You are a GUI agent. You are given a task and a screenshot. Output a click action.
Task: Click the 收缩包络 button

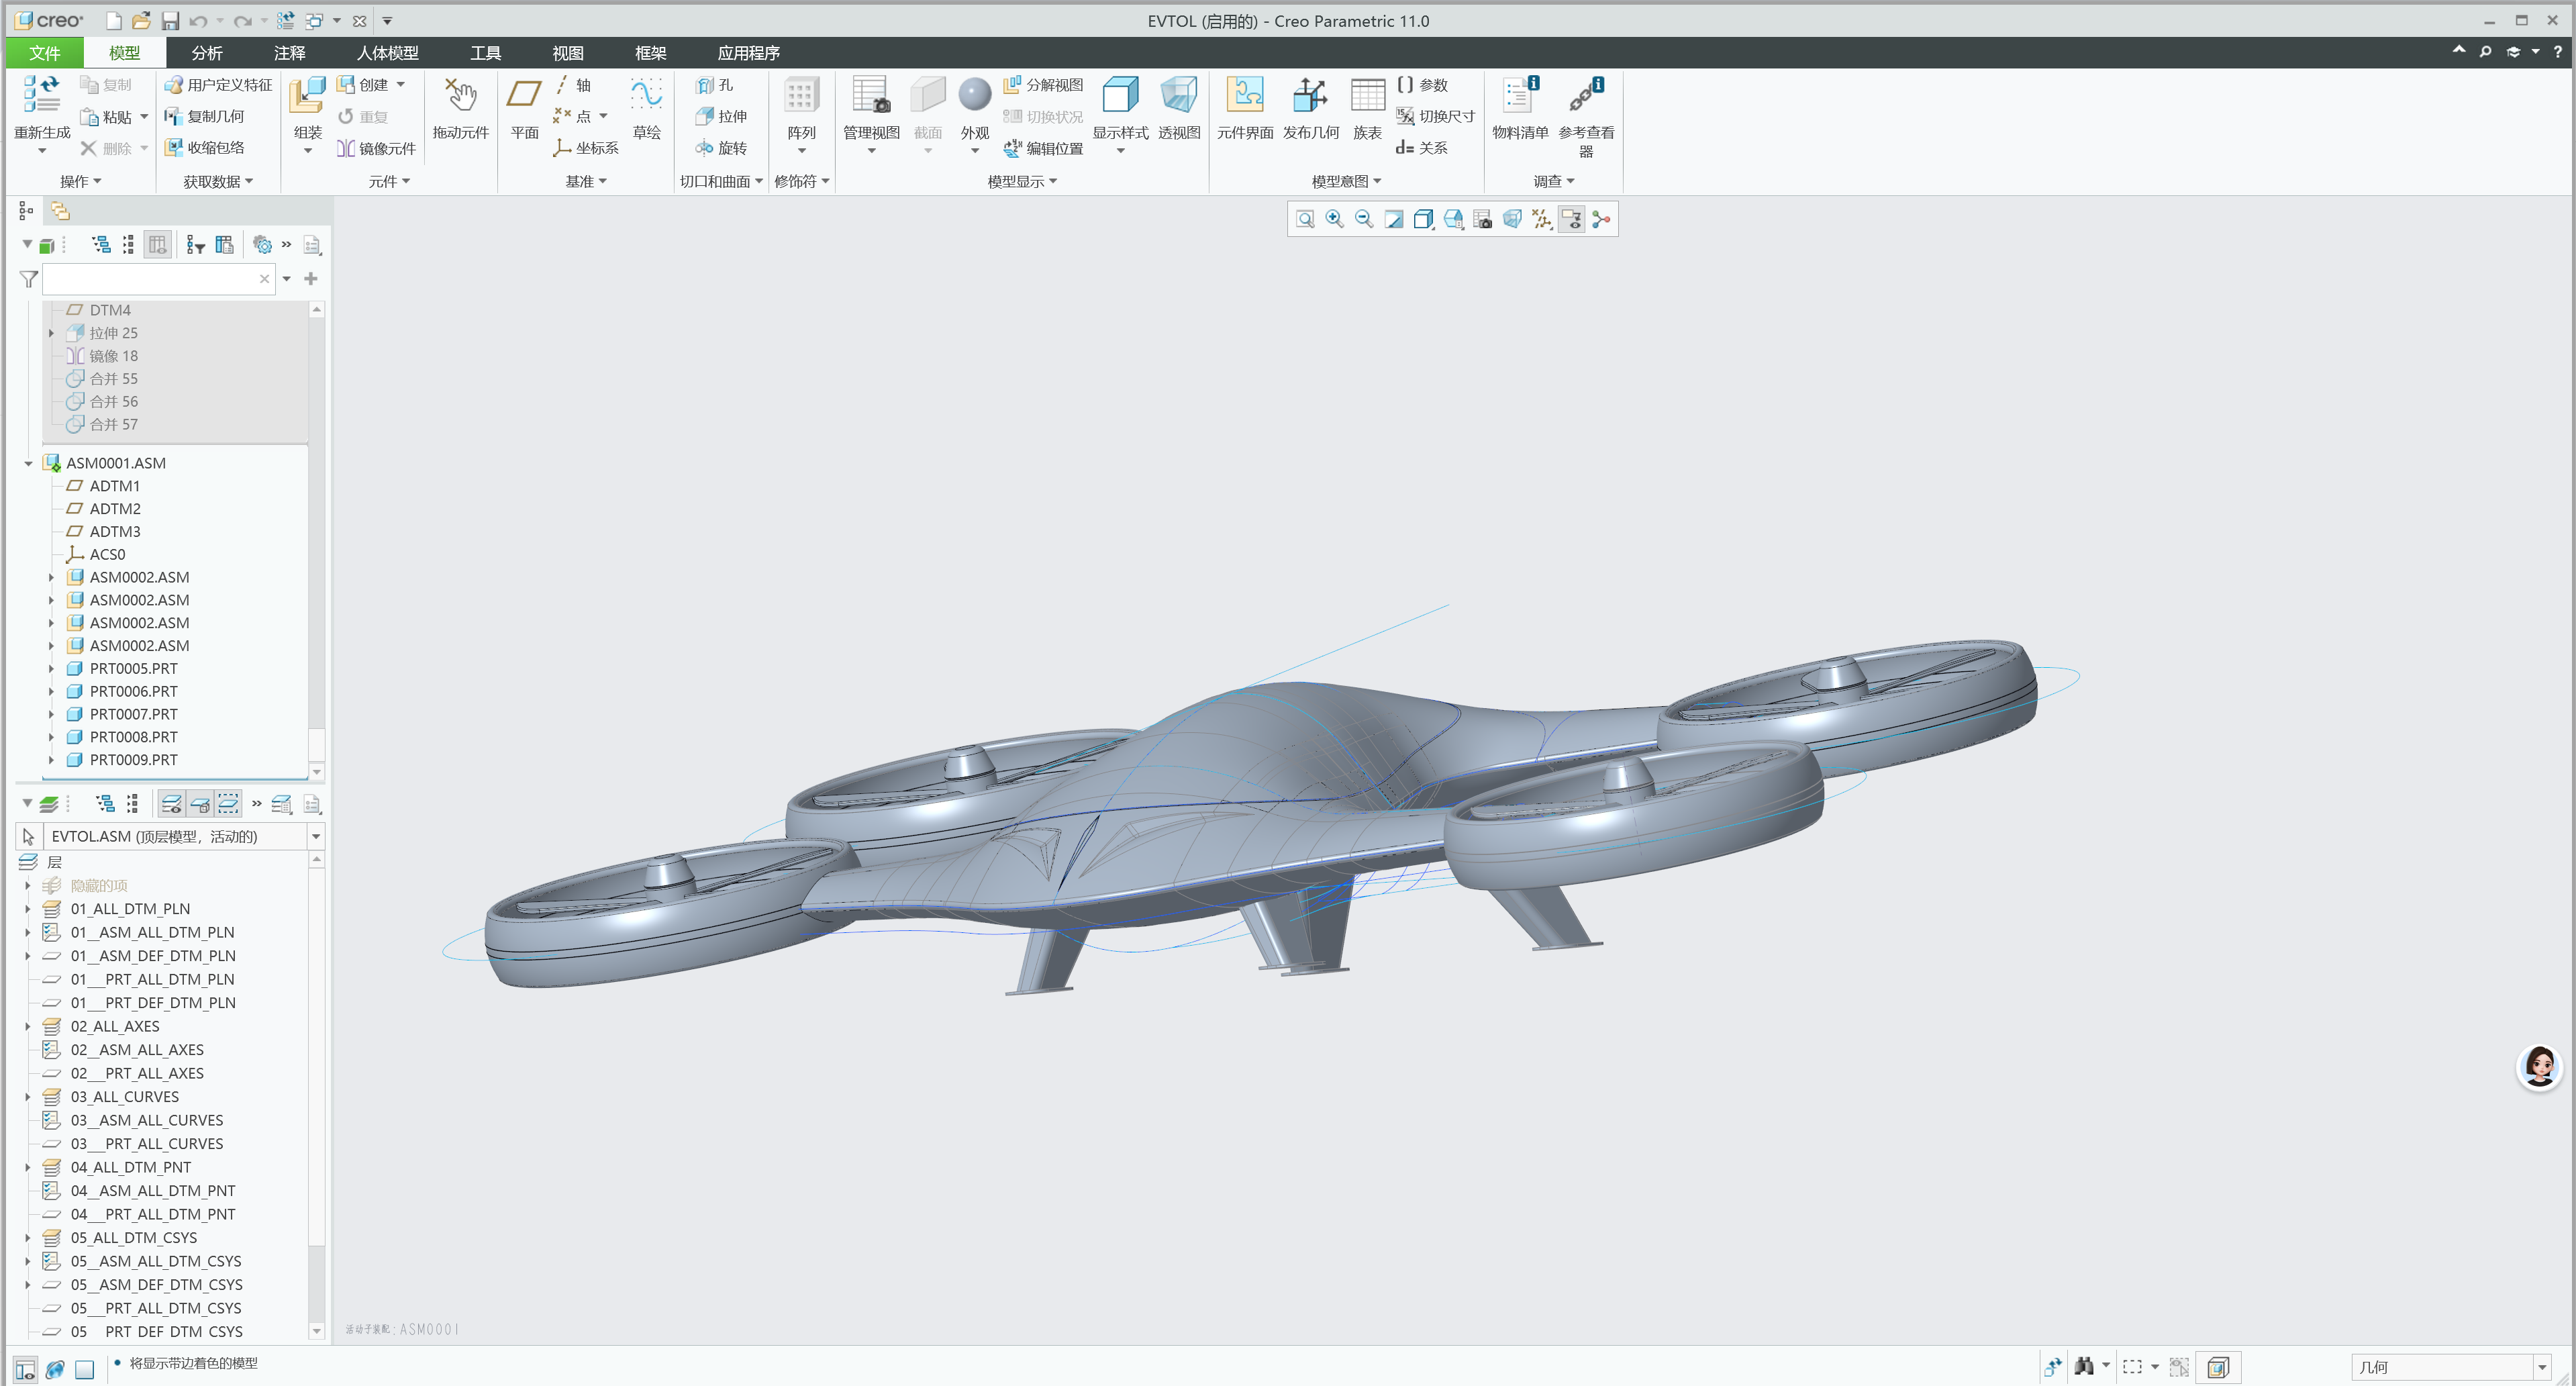205,147
